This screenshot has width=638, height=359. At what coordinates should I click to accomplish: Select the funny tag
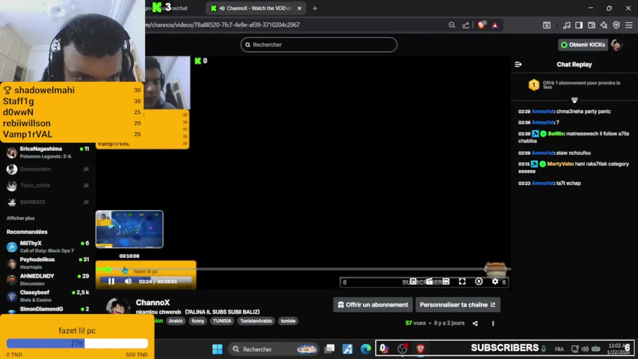pos(198,321)
